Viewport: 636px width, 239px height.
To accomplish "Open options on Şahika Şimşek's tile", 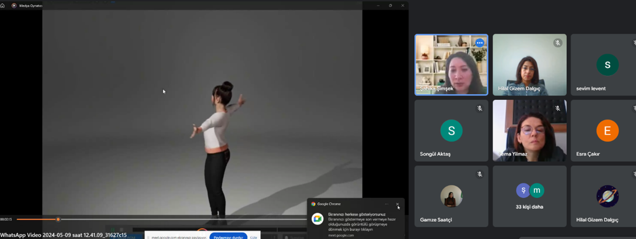I will (479, 43).
